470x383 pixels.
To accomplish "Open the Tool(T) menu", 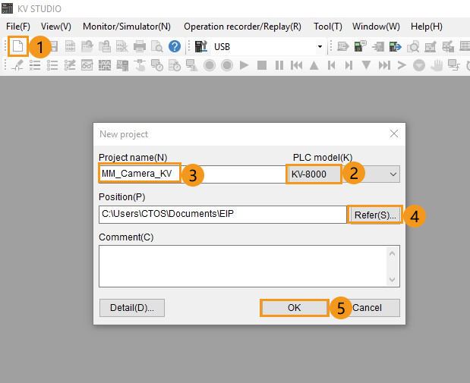I will coord(326,27).
